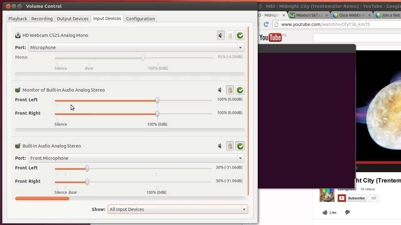Unlock channels for Built-in Audio Analog Stereo
This screenshot has height=225, width=401.
230,146
